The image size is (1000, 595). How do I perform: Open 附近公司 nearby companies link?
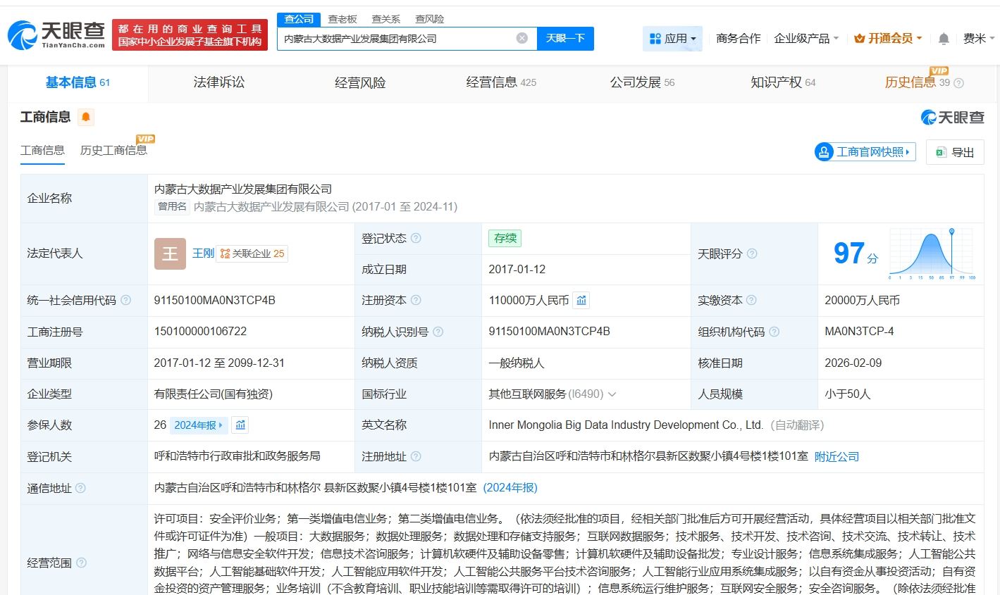click(x=837, y=457)
